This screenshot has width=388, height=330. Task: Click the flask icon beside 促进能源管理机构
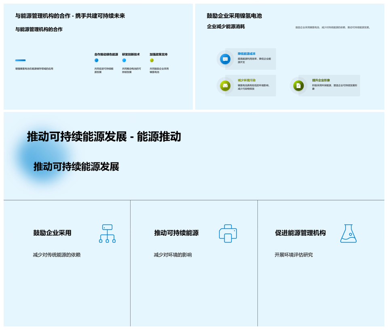pyautogui.click(x=348, y=233)
